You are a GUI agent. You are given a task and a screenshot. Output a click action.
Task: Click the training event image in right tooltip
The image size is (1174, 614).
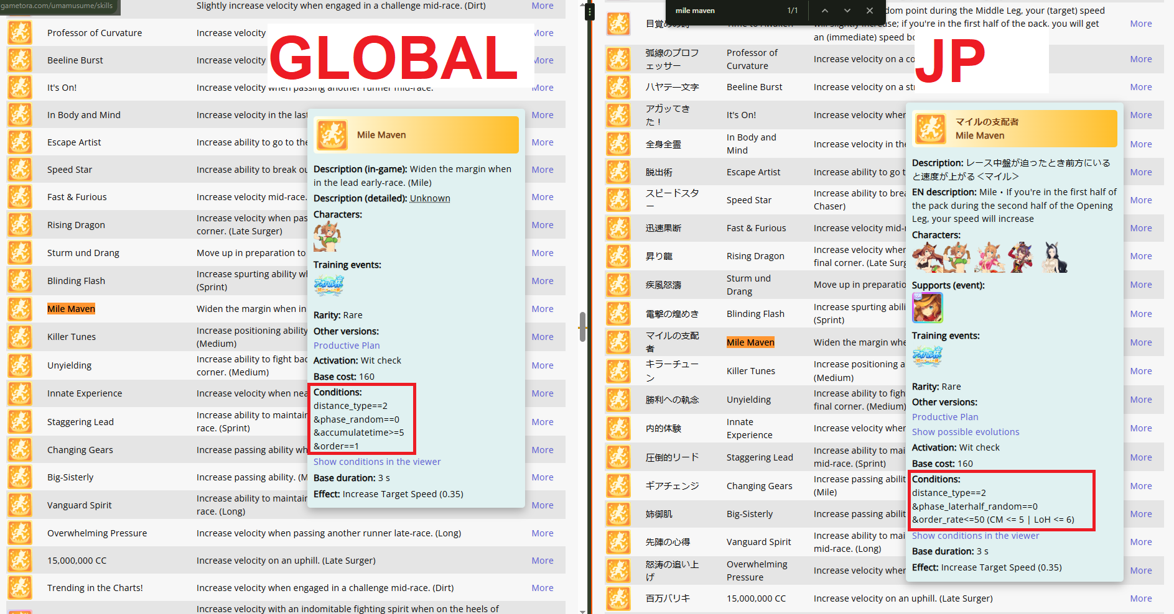(x=927, y=357)
